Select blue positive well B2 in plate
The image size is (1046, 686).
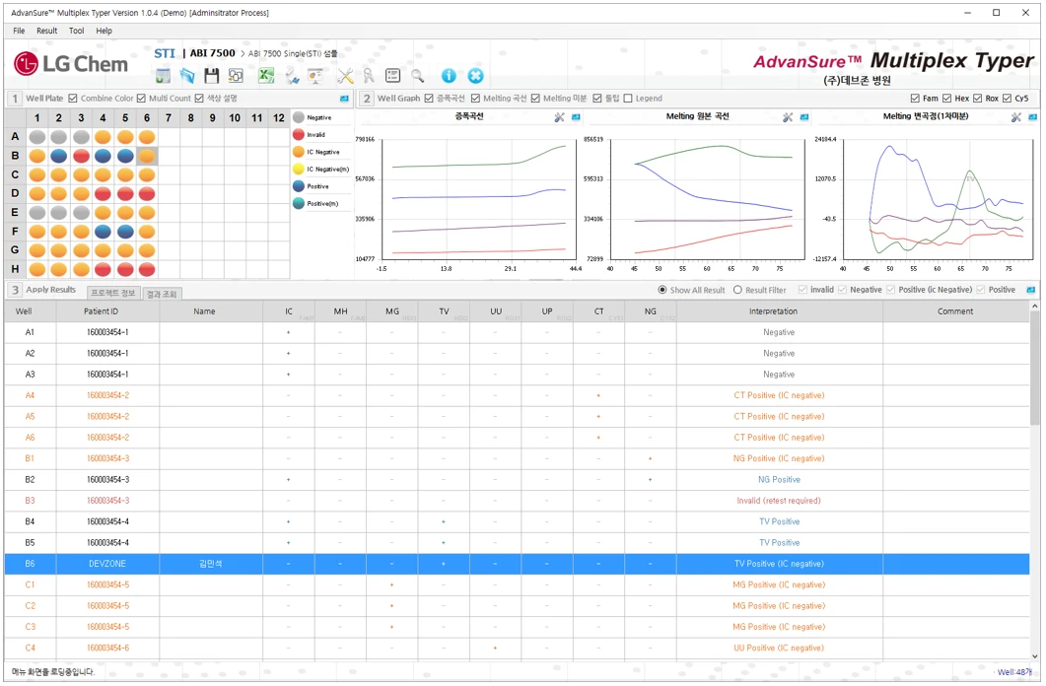59,156
